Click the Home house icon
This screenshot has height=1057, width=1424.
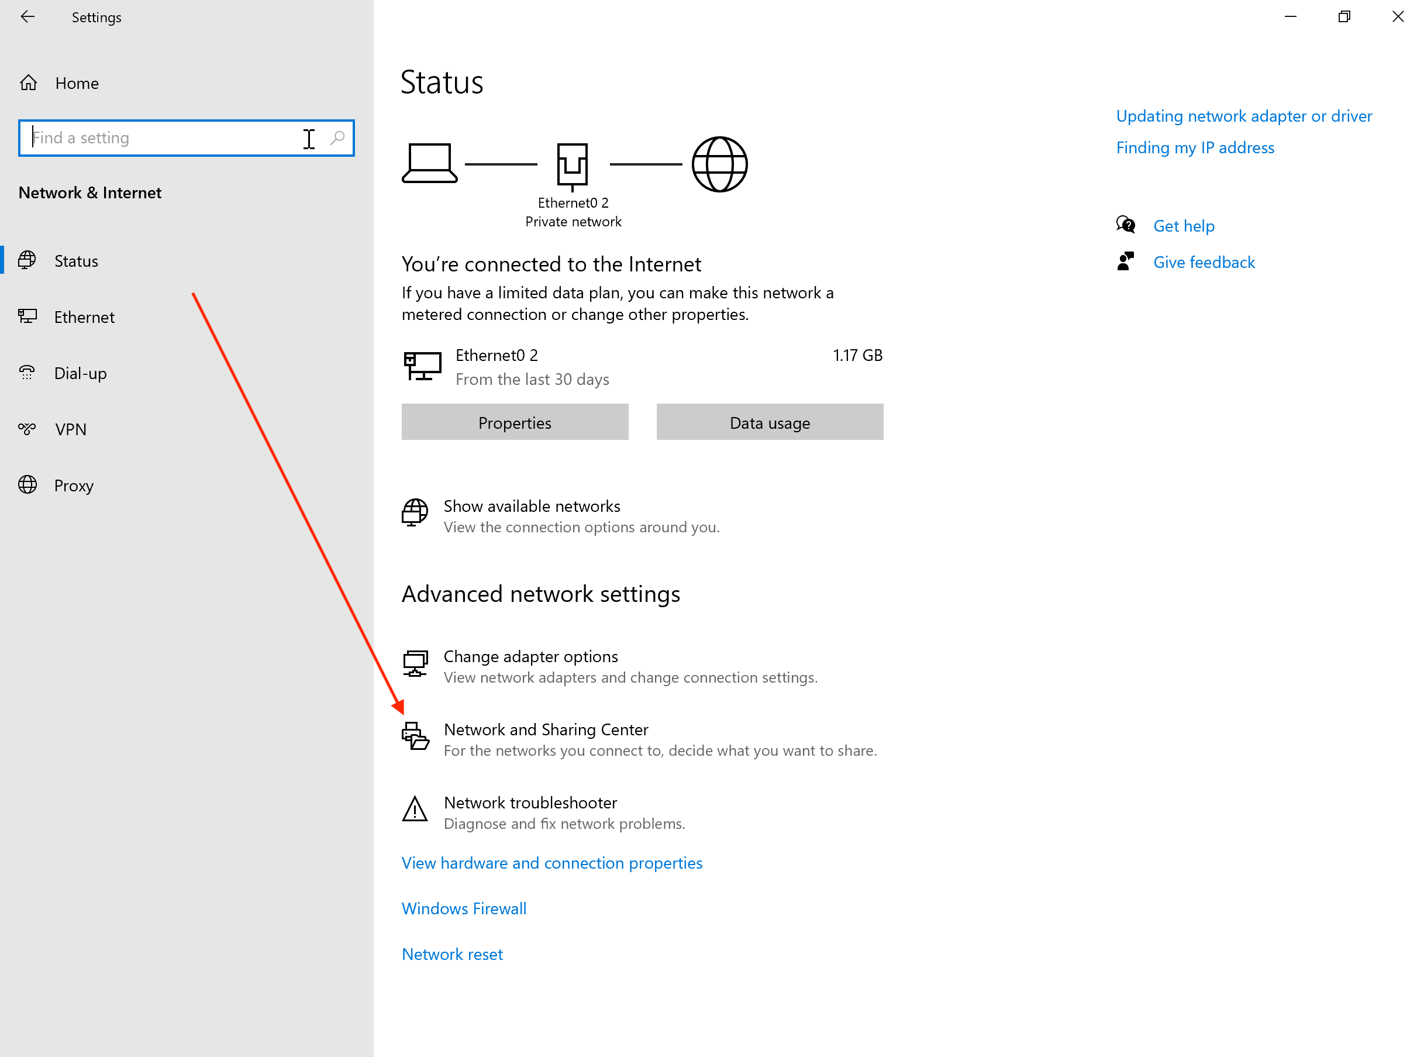coord(29,83)
